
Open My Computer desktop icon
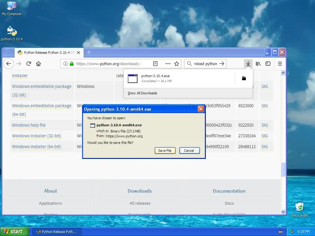pos(12,8)
